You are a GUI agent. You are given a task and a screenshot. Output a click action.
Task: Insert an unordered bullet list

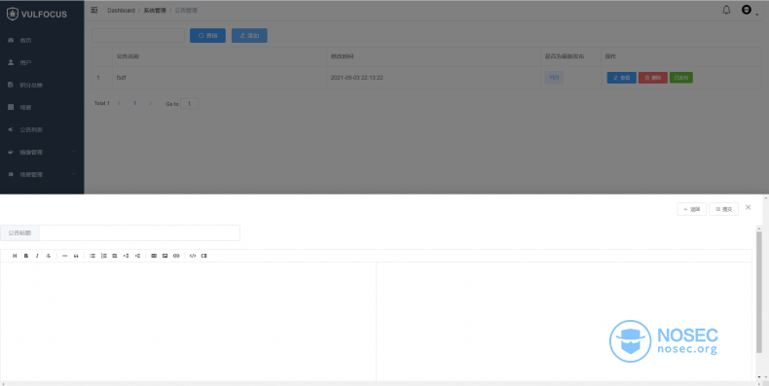92,256
